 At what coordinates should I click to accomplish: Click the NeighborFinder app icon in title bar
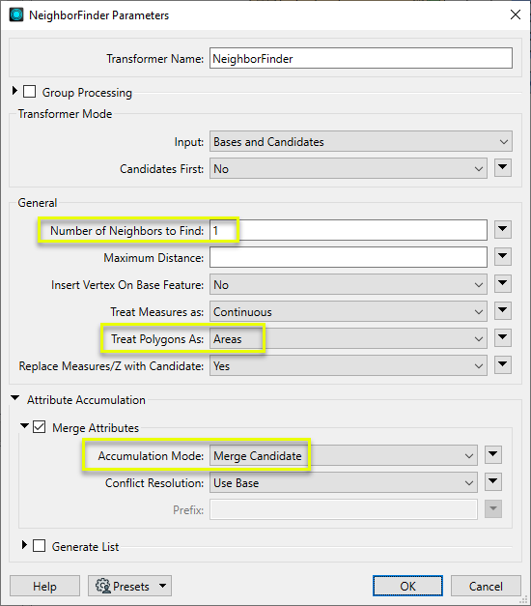click(x=16, y=15)
